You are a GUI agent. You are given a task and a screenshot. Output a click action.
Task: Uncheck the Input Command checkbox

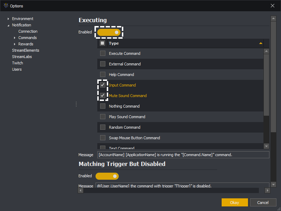tap(103, 85)
